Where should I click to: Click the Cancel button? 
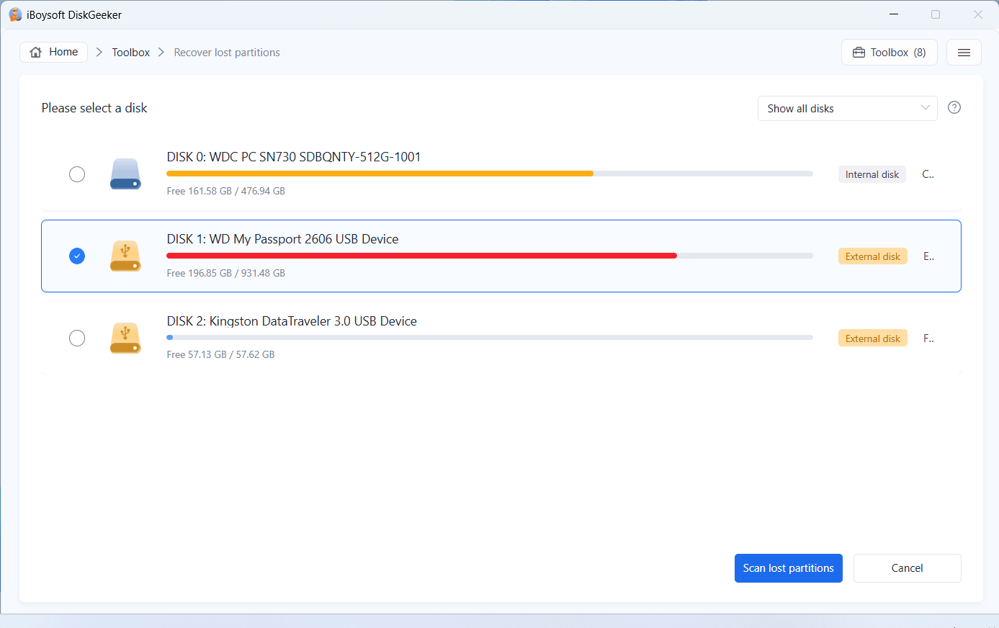pyautogui.click(x=908, y=568)
